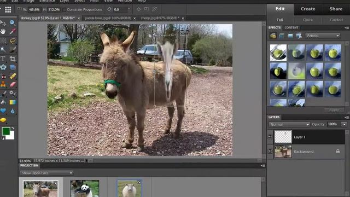Viewport: 350px width, 197px height.
Task: Select the Smart Brush gear tool
Action: (x=13, y=94)
